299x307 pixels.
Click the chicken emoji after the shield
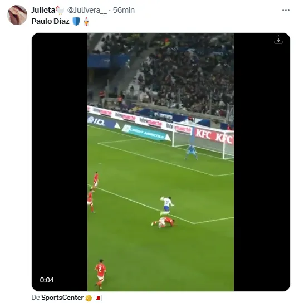pyautogui.click(x=86, y=21)
